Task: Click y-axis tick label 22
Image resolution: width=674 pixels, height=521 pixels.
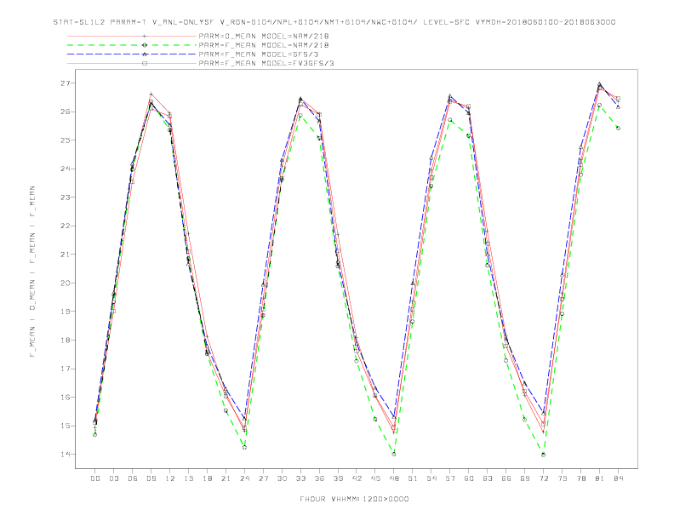Action: coord(65,226)
